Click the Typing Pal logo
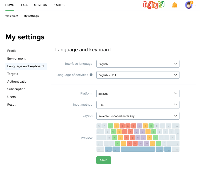Screen dimensions: 200x182 tap(154, 5)
